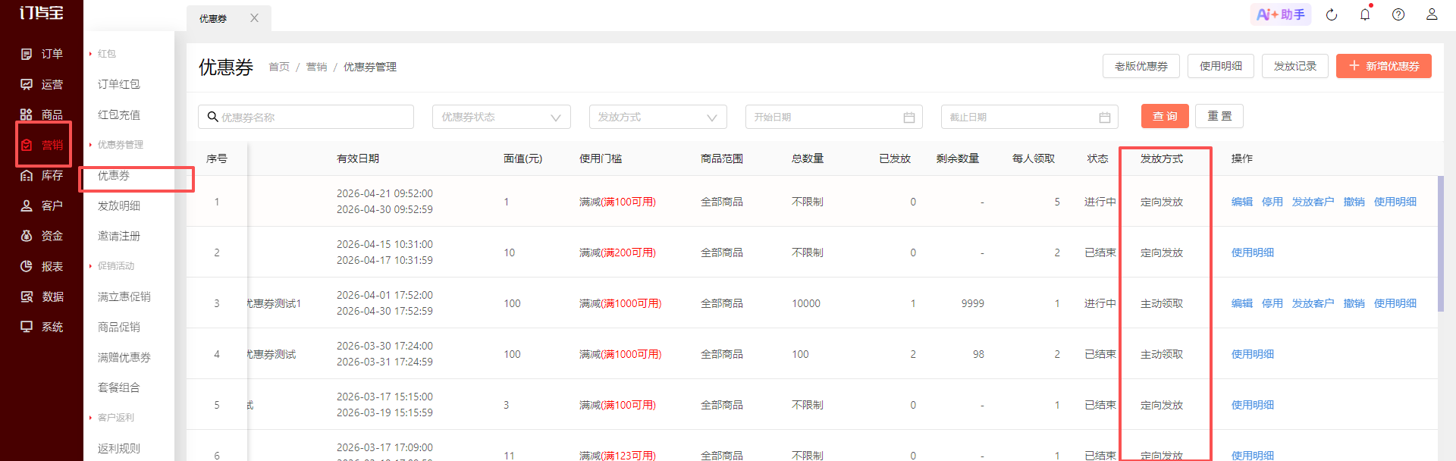Open 订单红包 menu item
This screenshot has width=1456, height=461.
[119, 84]
